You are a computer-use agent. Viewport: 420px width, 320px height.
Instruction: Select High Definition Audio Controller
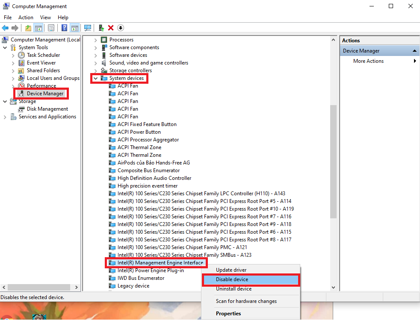point(154,178)
